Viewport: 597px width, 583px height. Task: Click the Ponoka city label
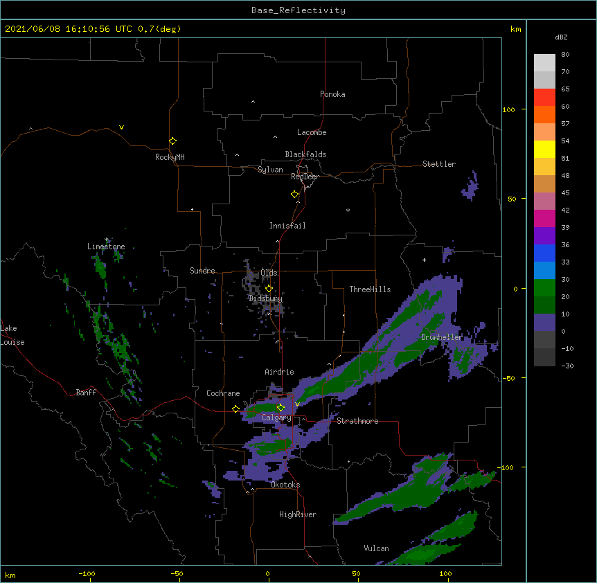pos(332,94)
